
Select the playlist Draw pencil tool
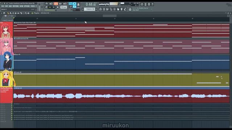click(8, 13)
